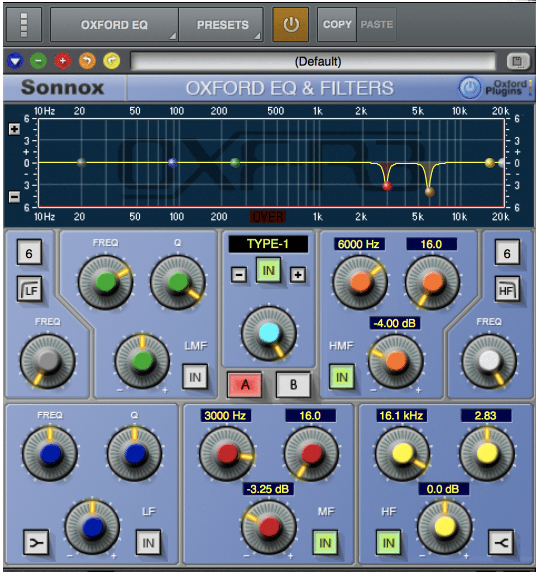Click the cyan master gain knob
Image resolution: width=536 pixels, height=572 pixels.
click(x=269, y=333)
